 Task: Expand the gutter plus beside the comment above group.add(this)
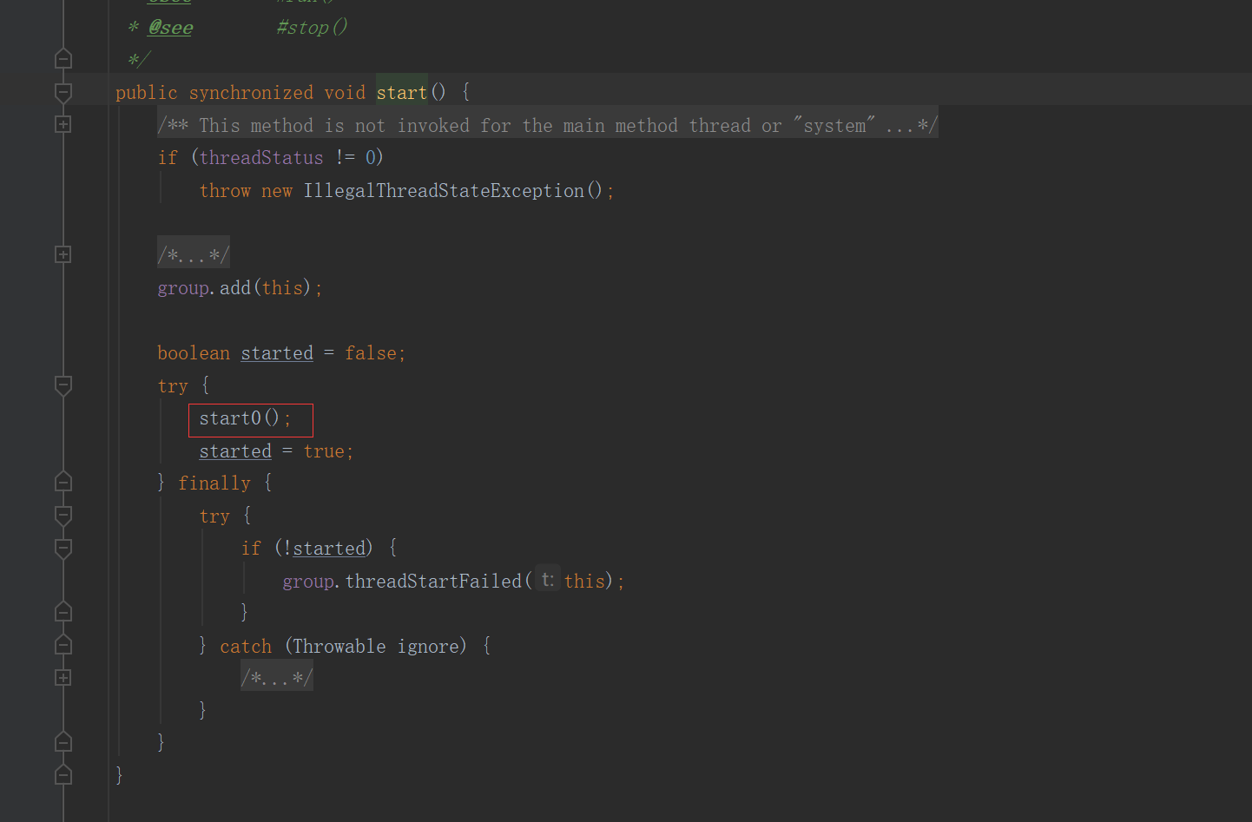coord(63,254)
